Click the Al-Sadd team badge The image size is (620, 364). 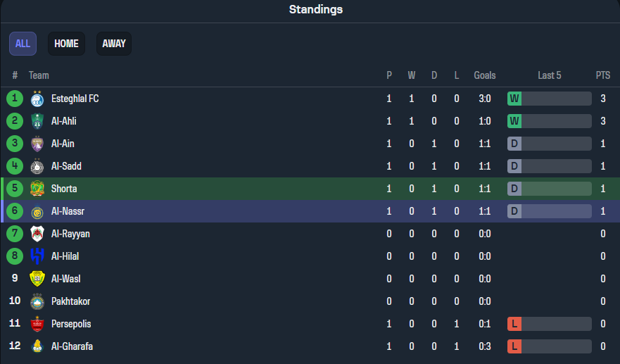(37, 166)
